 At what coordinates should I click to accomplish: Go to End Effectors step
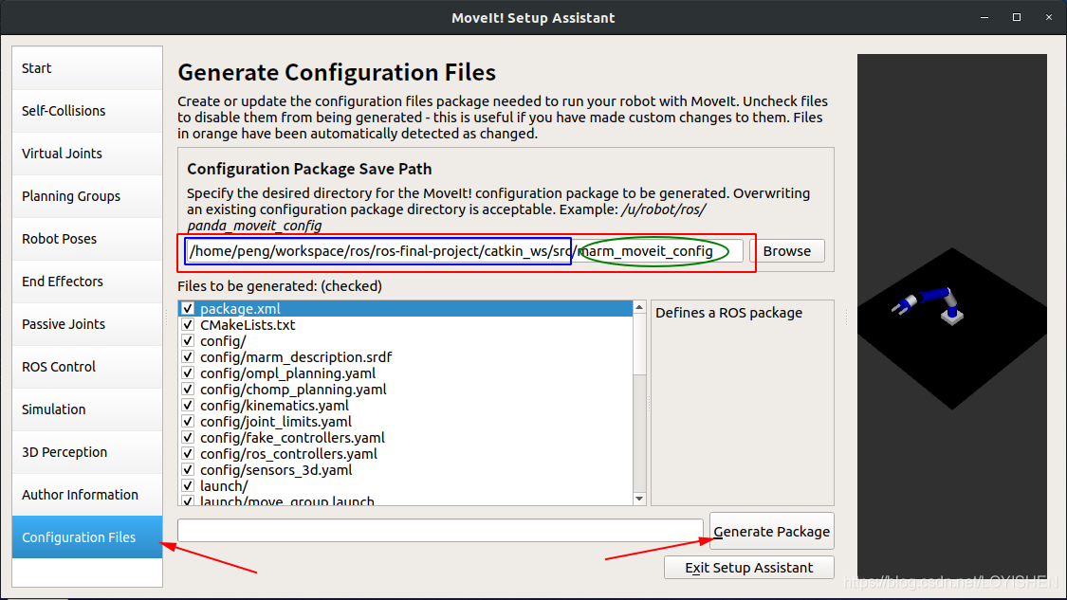point(87,282)
